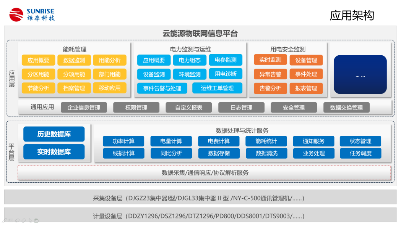
Task: Click the 电费计算 service block
Action: [x=219, y=141]
